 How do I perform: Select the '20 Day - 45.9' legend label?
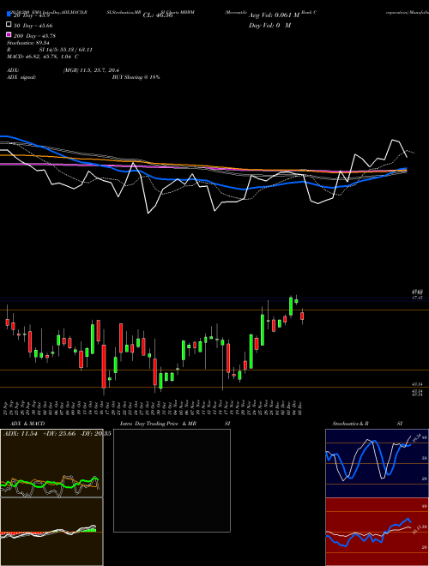tap(31, 16)
